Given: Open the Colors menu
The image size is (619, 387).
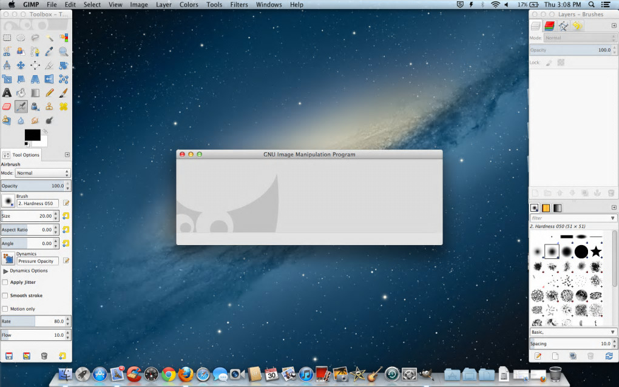Looking at the screenshot, I should pos(189,4).
